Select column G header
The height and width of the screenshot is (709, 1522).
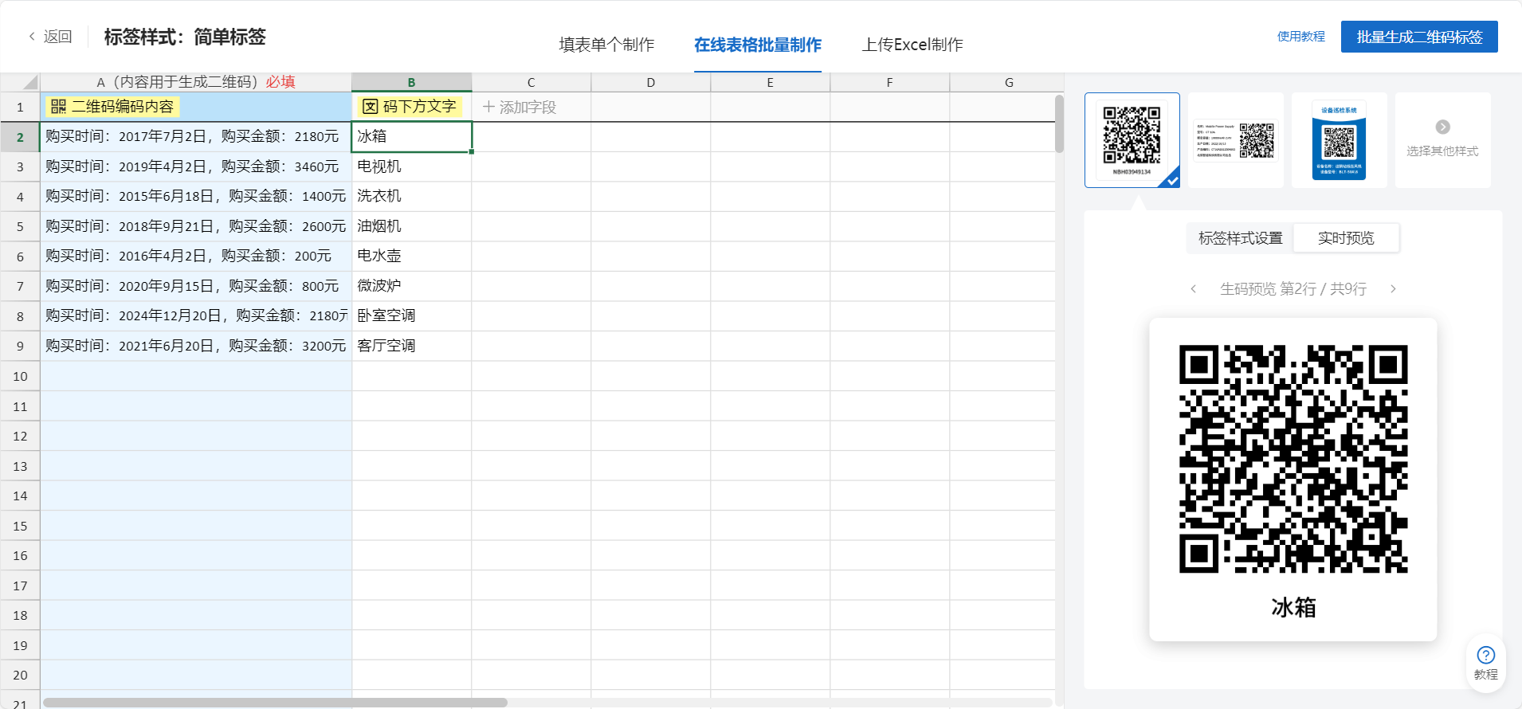pyautogui.click(x=1009, y=82)
